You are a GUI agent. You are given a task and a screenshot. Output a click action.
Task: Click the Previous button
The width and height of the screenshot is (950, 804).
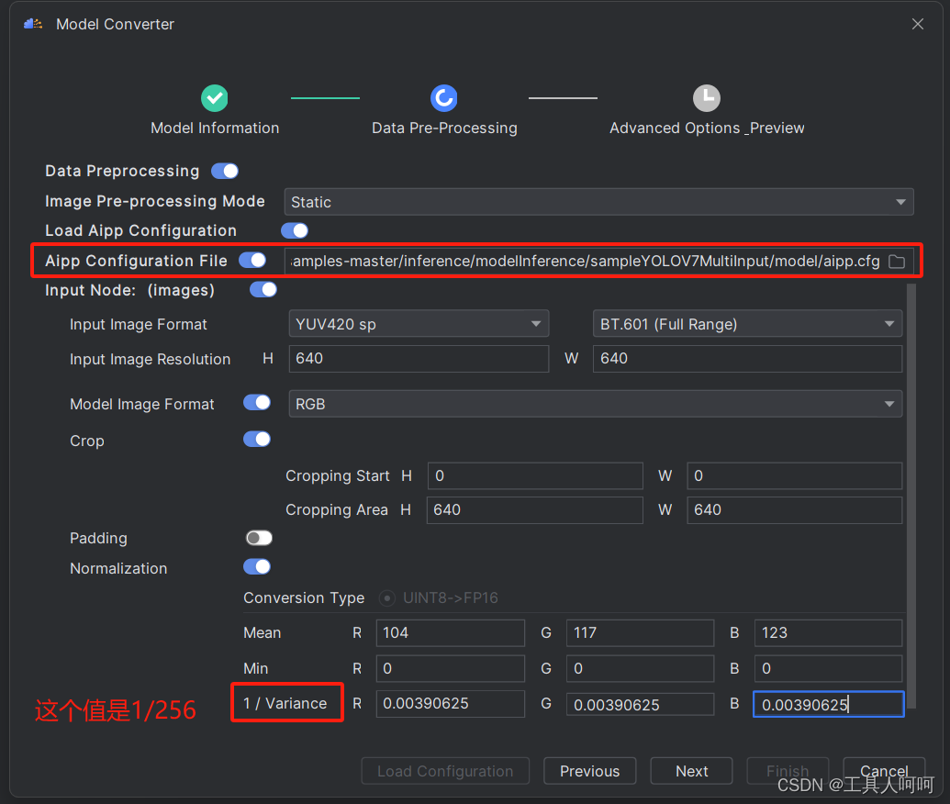590,771
